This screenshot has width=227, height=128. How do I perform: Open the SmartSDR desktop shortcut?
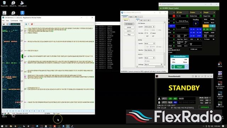220,95
